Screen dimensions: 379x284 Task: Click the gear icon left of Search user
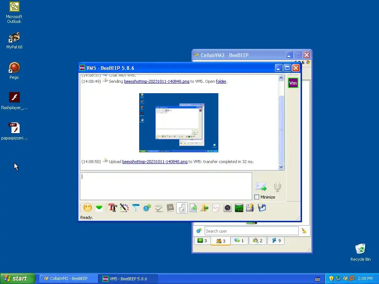click(199, 231)
